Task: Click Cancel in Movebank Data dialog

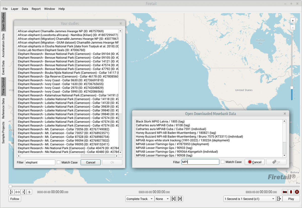Action: pos(255,162)
